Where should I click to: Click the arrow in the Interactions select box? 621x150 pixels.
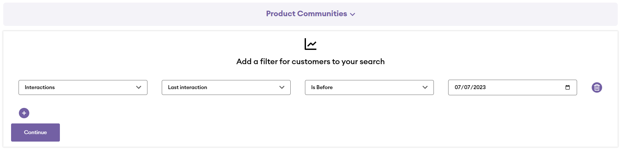click(x=139, y=87)
